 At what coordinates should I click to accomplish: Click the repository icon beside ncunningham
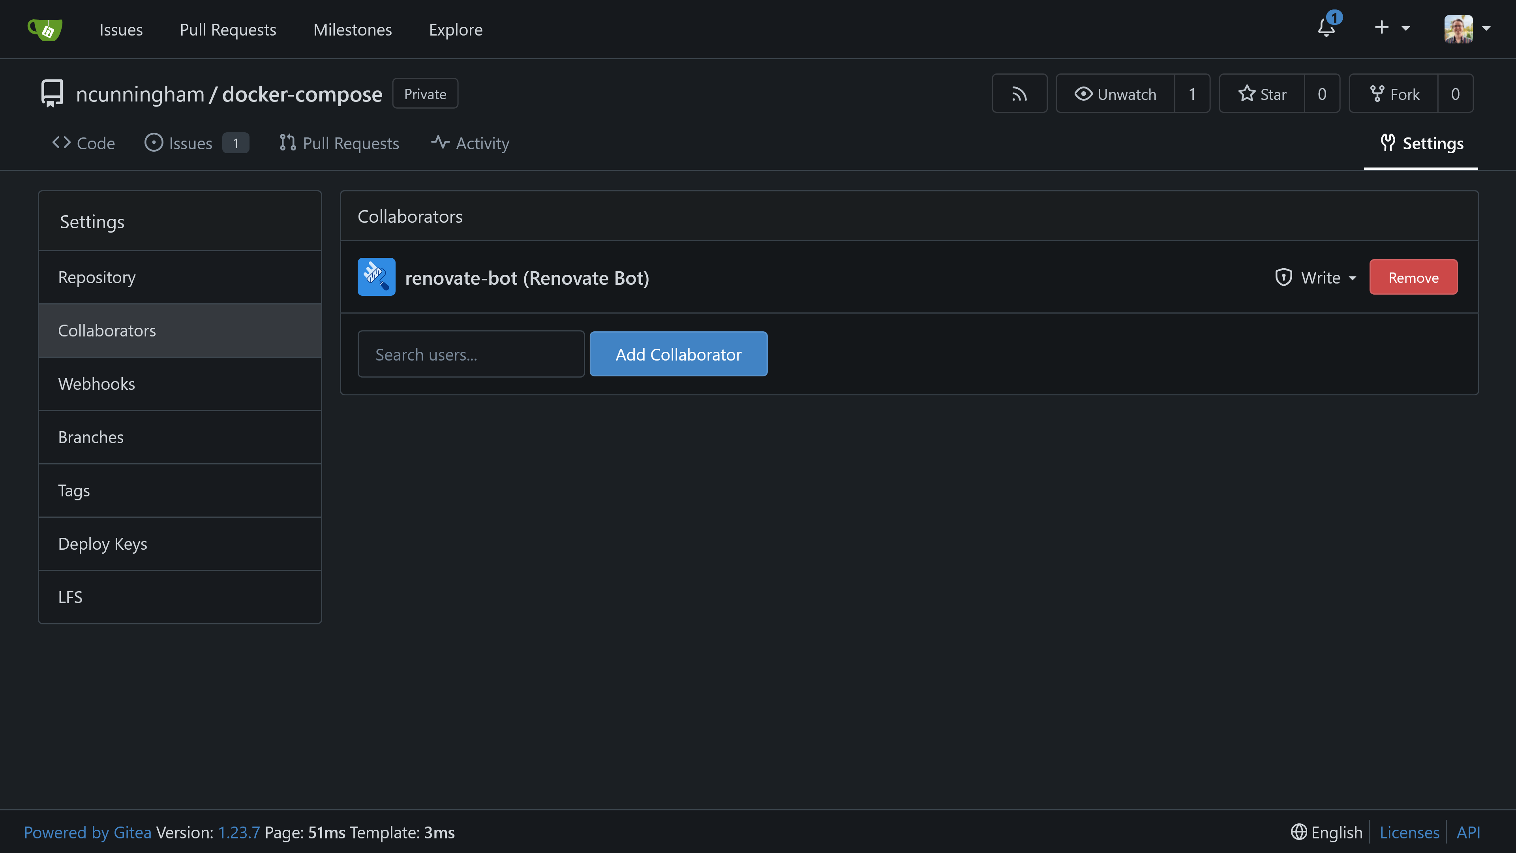pos(52,94)
